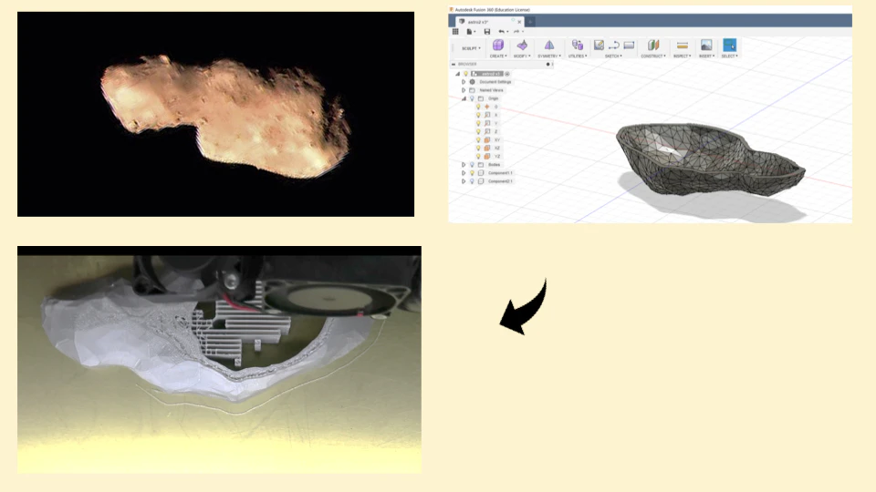Click the Browser panel options dot
The width and height of the screenshot is (876, 492).
tap(547, 64)
